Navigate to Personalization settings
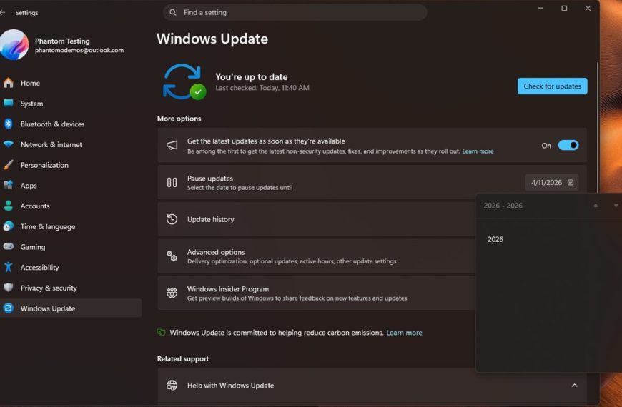Image resolution: width=622 pixels, height=407 pixels. (71, 165)
